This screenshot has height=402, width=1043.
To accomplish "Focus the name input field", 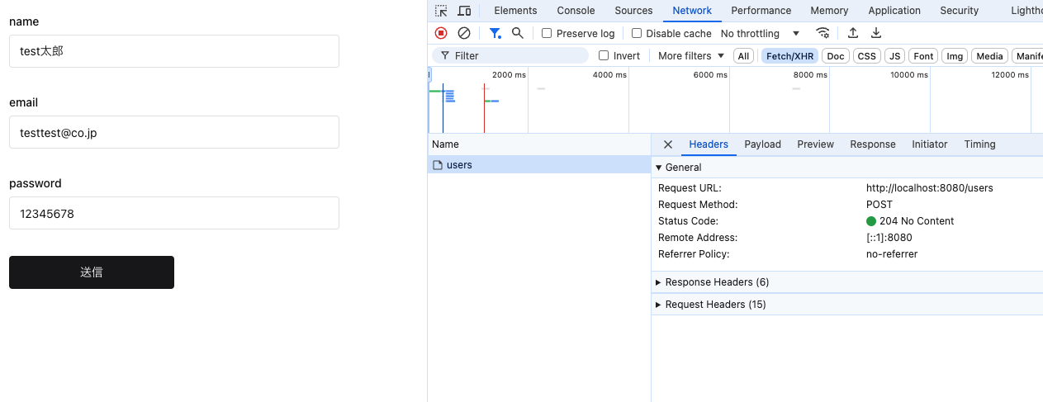I will [x=174, y=51].
